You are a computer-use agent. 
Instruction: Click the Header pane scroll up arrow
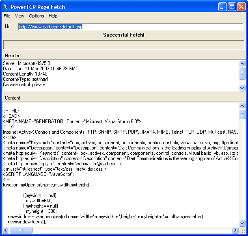tap(242, 64)
